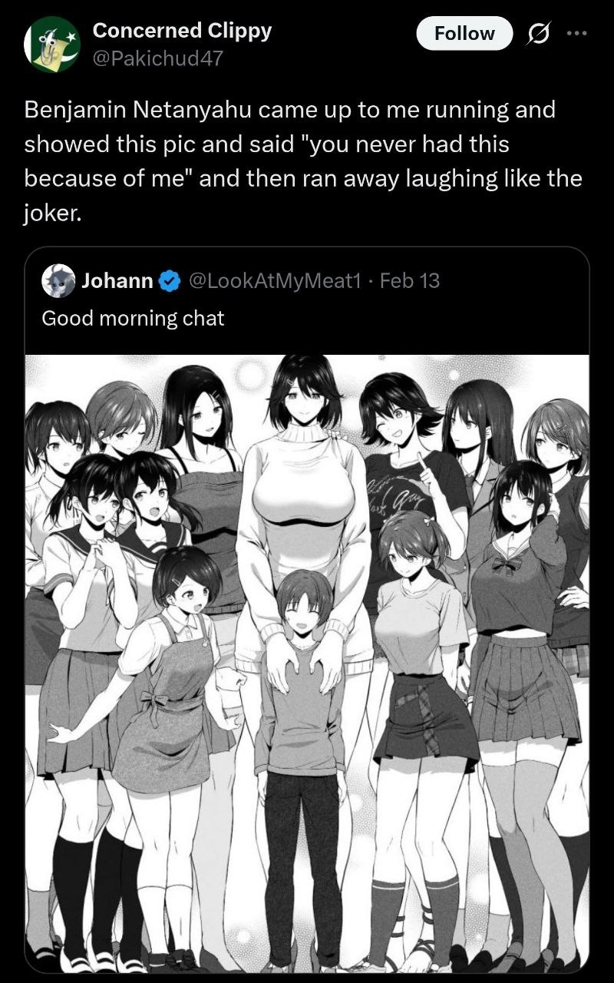The height and width of the screenshot is (983, 614).
Task: Open the Feb 13 timestamp
Action: click(x=410, y=280)
